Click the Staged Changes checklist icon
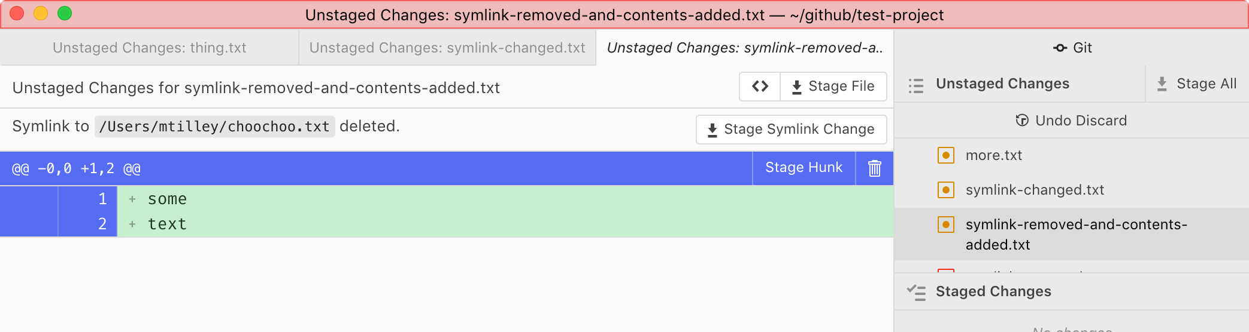The image size is (1249, 332). tap(915, 292)
